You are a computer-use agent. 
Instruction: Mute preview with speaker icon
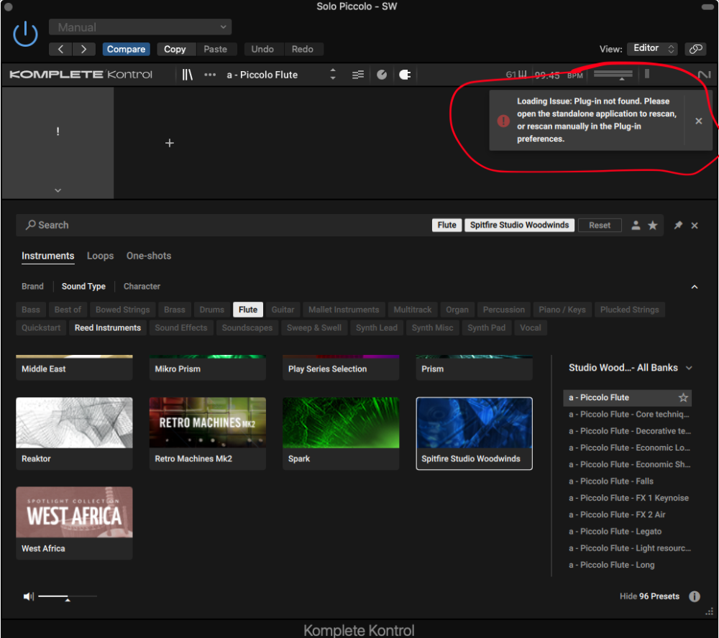coord(29,596)
